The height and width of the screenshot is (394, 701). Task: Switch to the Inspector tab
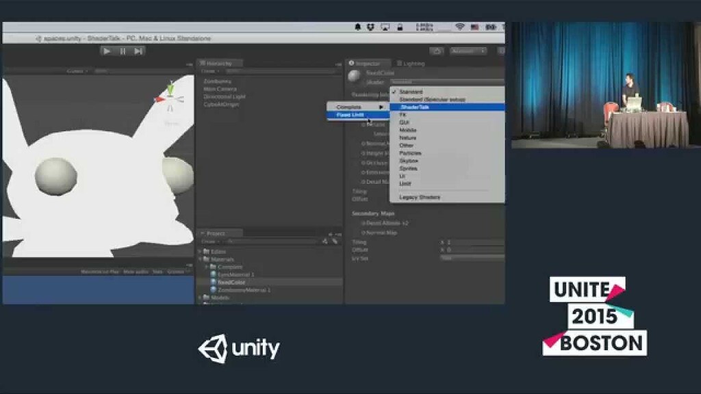(368, 64)
